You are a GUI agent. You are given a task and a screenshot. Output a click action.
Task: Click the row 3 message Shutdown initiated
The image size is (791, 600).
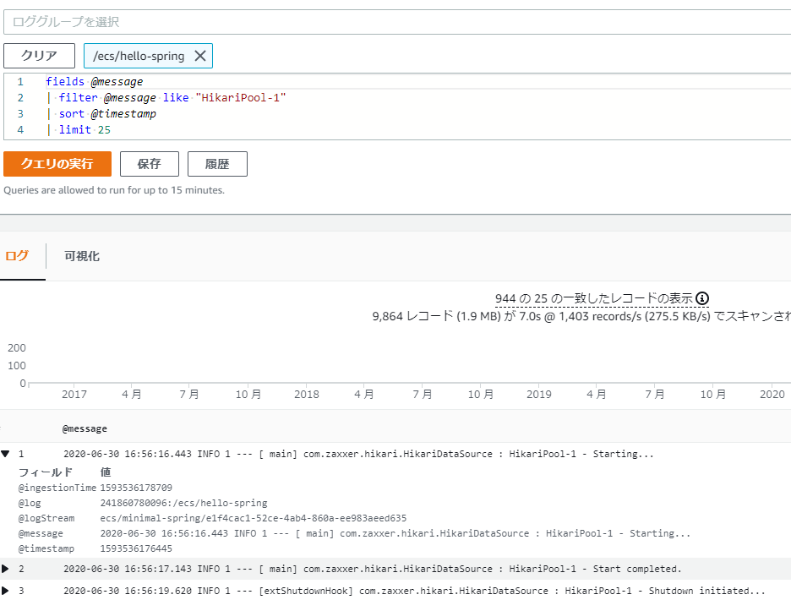pos(414,591)
